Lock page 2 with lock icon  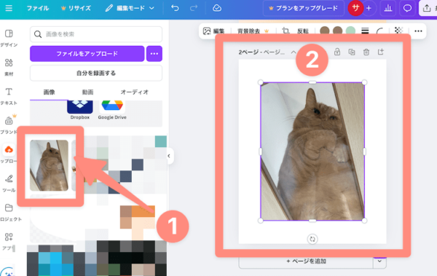337,52
